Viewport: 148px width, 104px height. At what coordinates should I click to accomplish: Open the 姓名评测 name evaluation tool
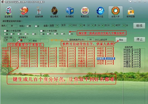(x=24, y=12)
